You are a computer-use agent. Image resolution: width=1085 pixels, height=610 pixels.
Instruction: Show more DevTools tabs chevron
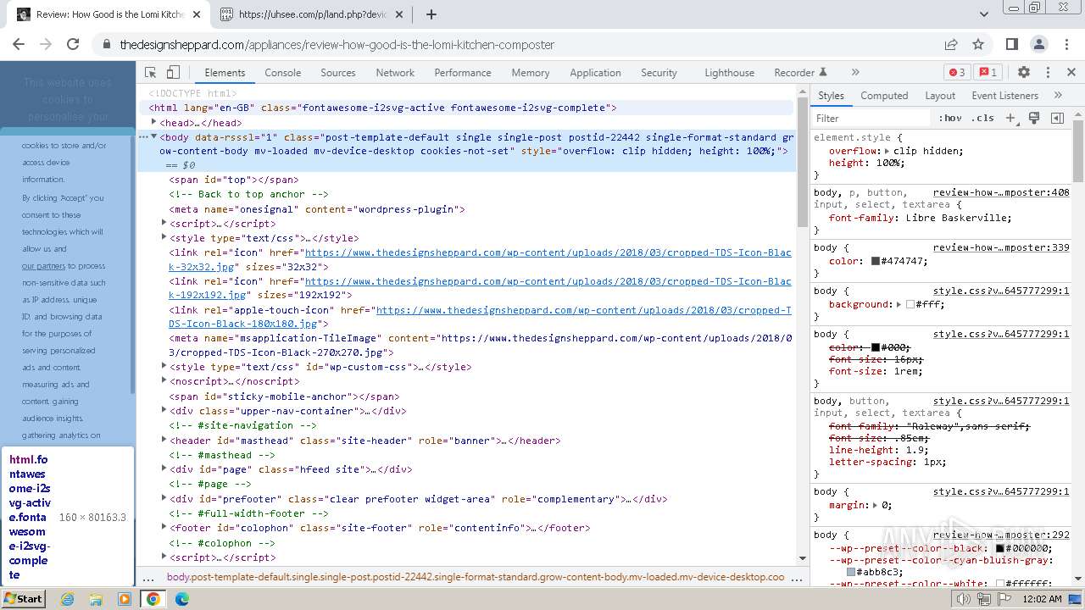tap(855, 73)
